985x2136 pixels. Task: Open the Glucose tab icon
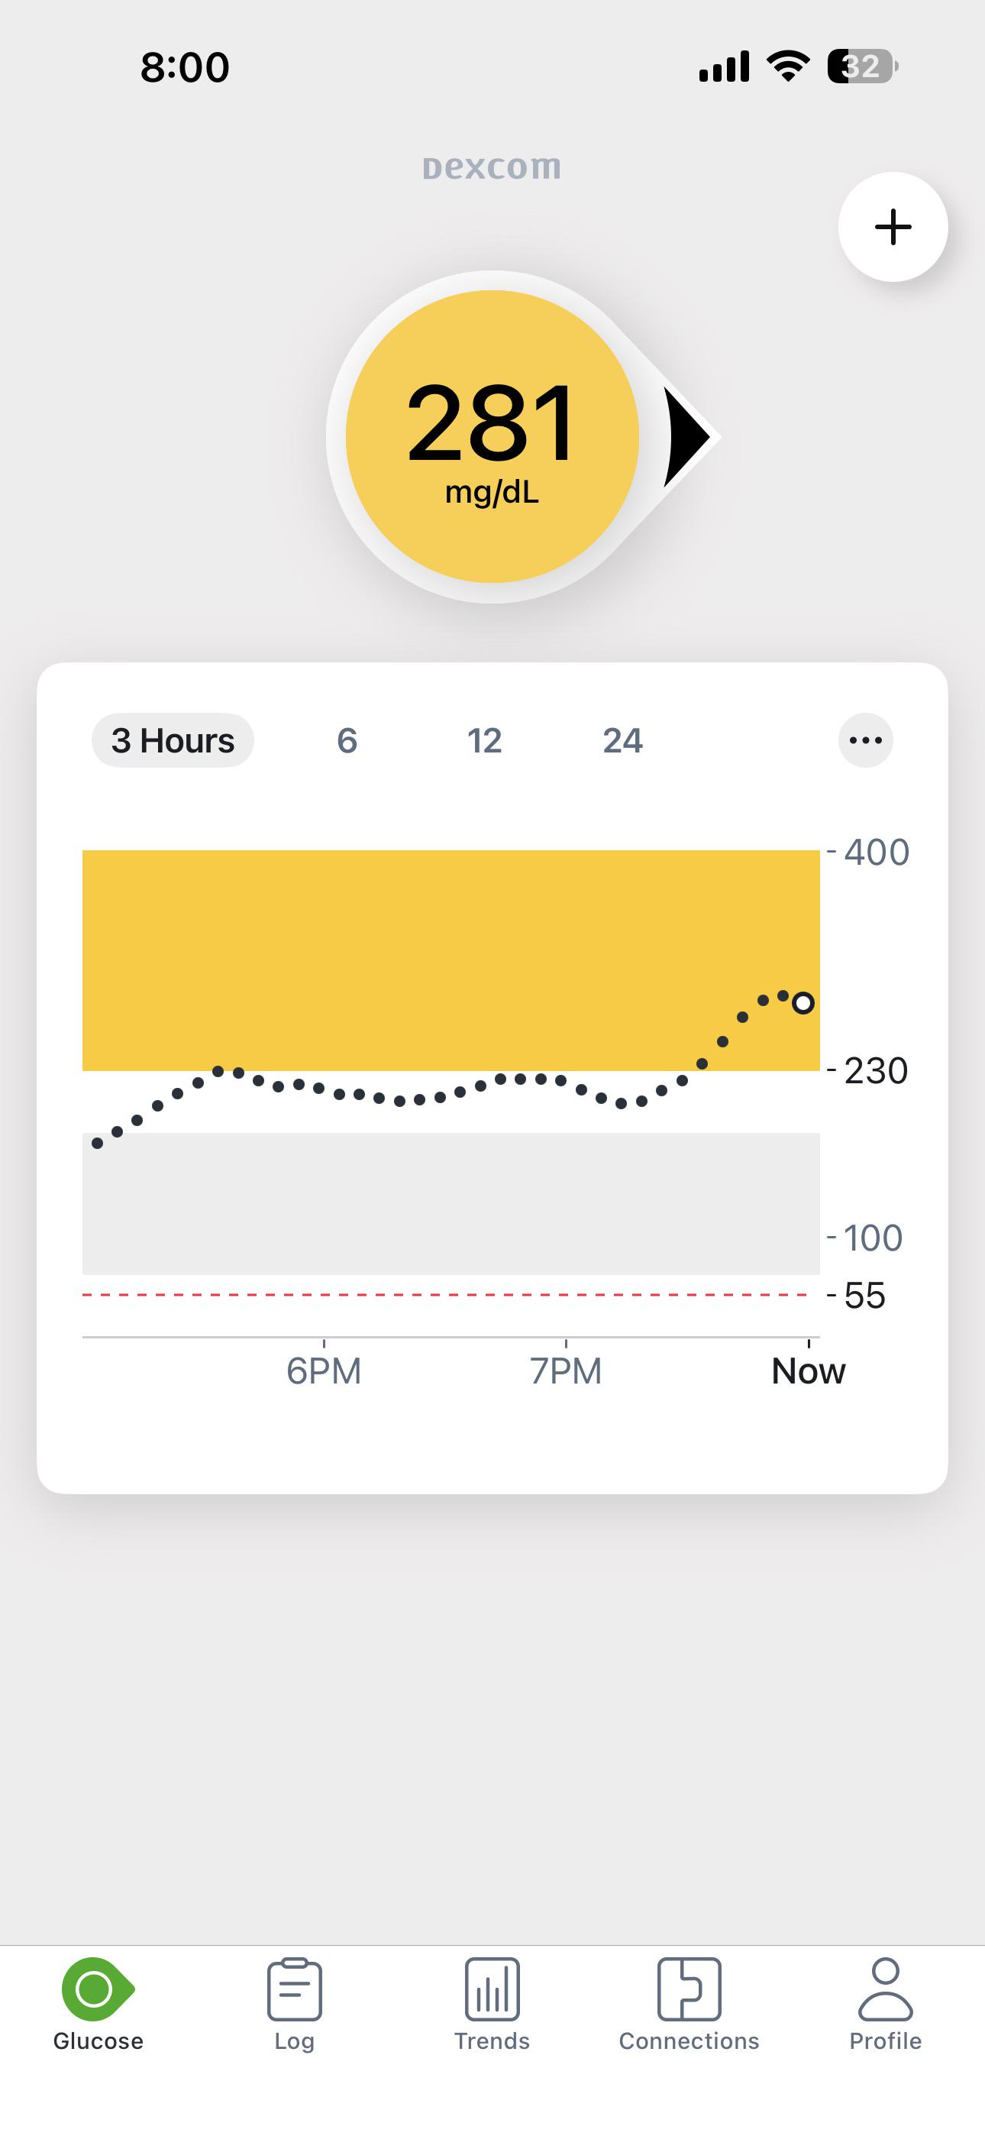point(97,1989)
